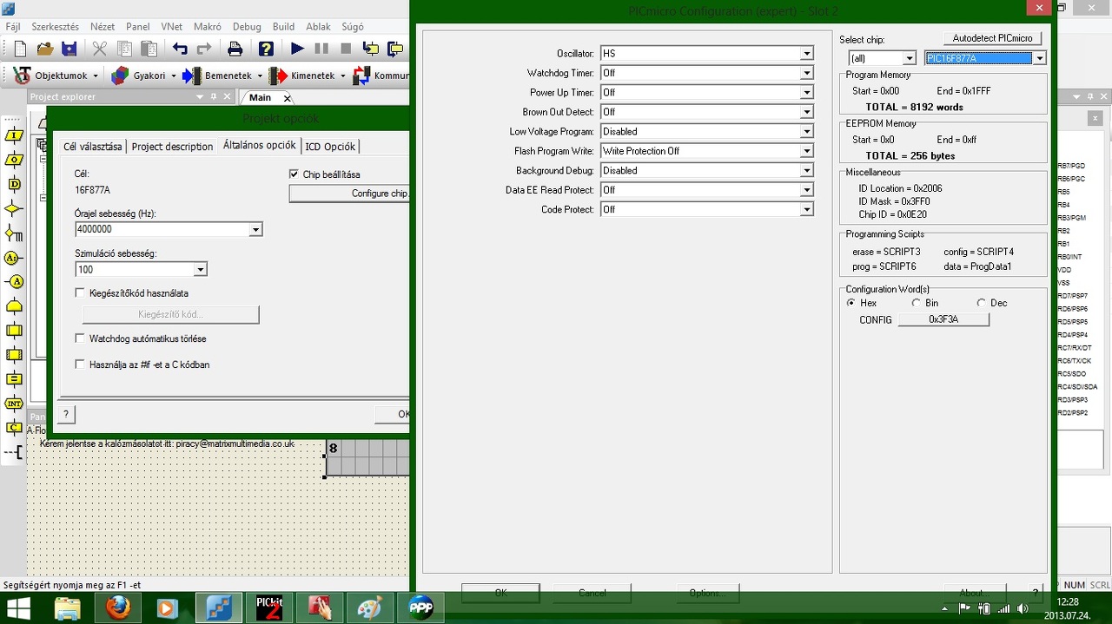
Task: Select the Bin radio button
Action: pyautogui.click(x=916, y=303)
